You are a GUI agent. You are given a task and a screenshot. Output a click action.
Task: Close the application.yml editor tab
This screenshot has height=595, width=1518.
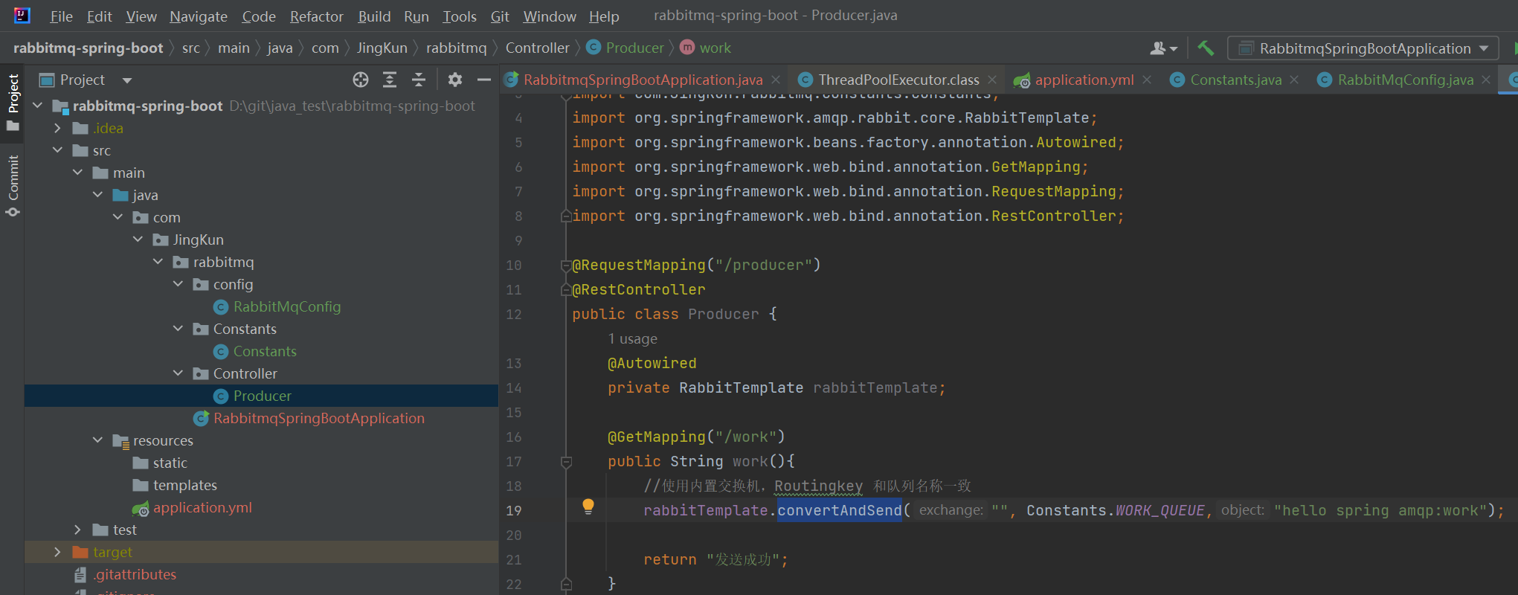pos(1147,80)
